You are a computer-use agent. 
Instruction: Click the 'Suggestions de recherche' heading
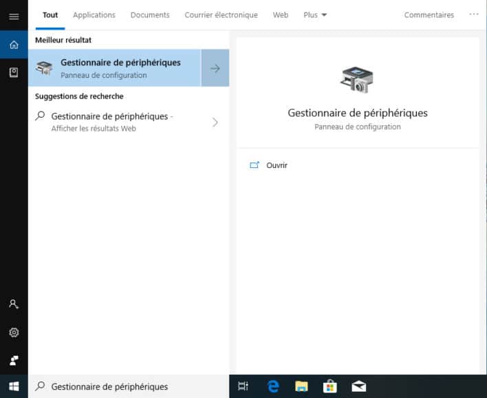point(79,96)
